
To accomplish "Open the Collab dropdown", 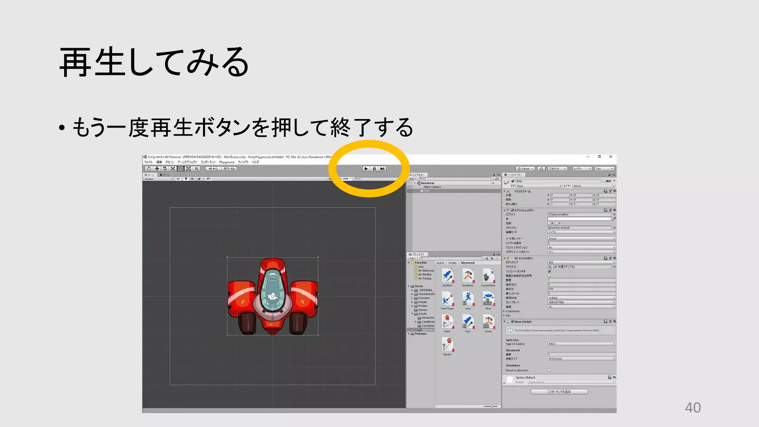I will tap(525, 169).
